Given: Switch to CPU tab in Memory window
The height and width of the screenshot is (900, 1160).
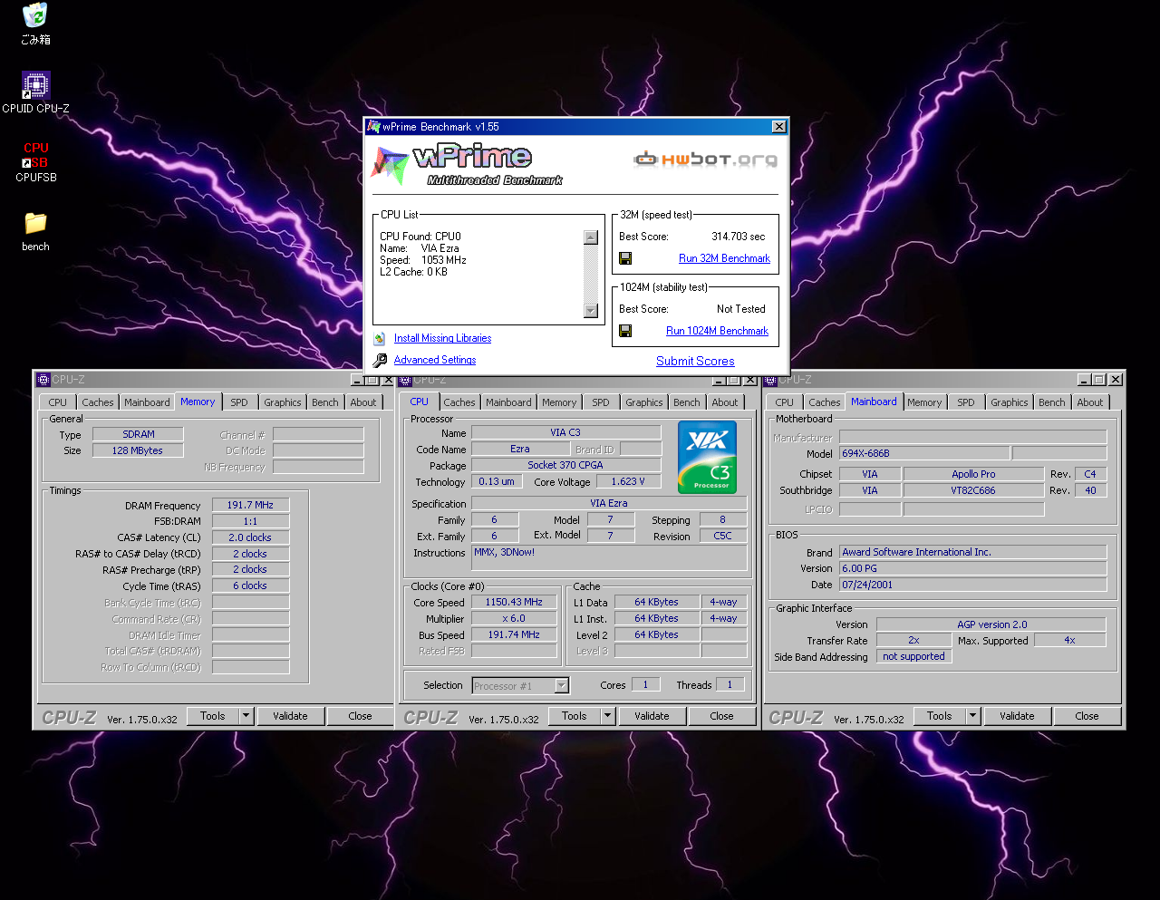Looking at the screenshot, I should (x=58, y=402).
